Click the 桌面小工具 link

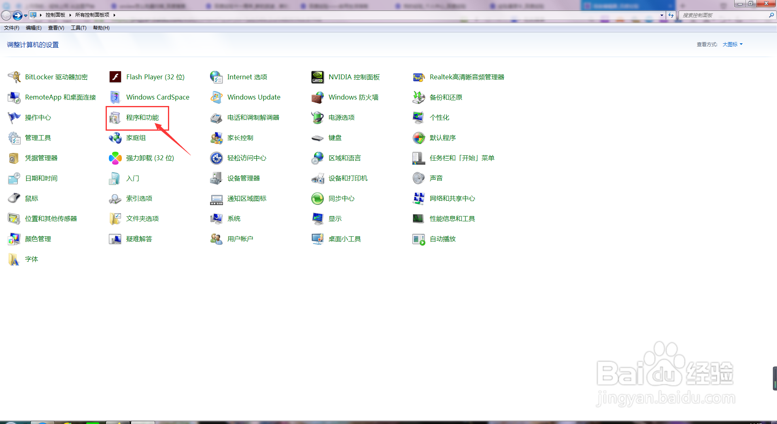coord(345,239)
